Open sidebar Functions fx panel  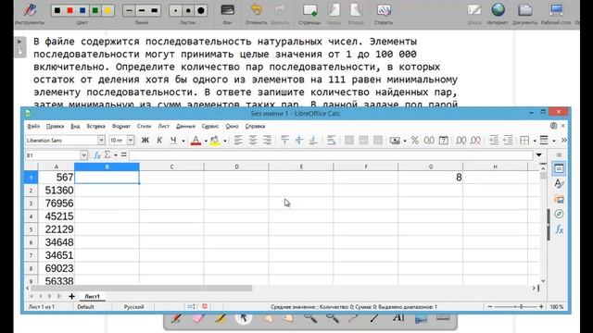559,228
